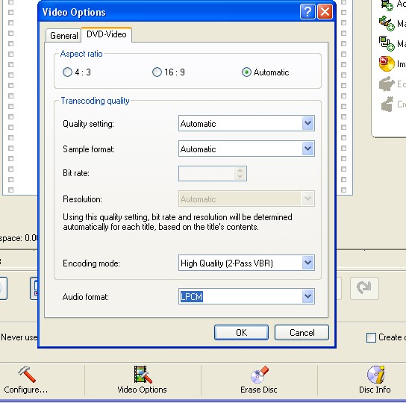Click the help question mark button
The image size is (406, 403).
click(307, 12)
